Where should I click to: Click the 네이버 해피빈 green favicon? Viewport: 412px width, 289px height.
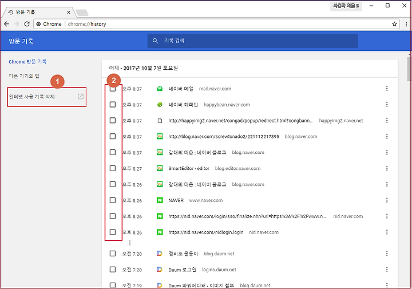[x=160, y=105]
